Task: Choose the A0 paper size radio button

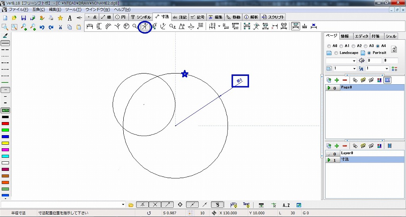Action: coord(329,46)
